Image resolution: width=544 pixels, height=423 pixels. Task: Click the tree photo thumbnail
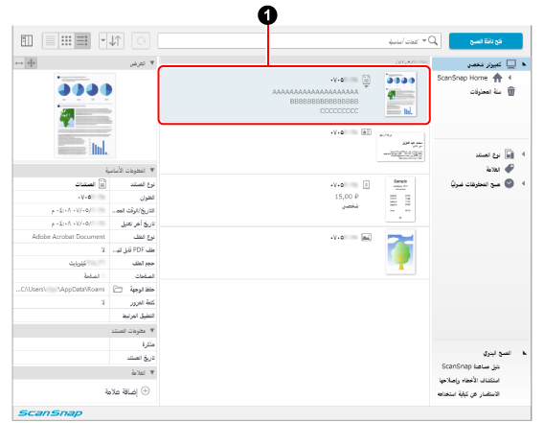pyautogui.click(x=400, y=252)
